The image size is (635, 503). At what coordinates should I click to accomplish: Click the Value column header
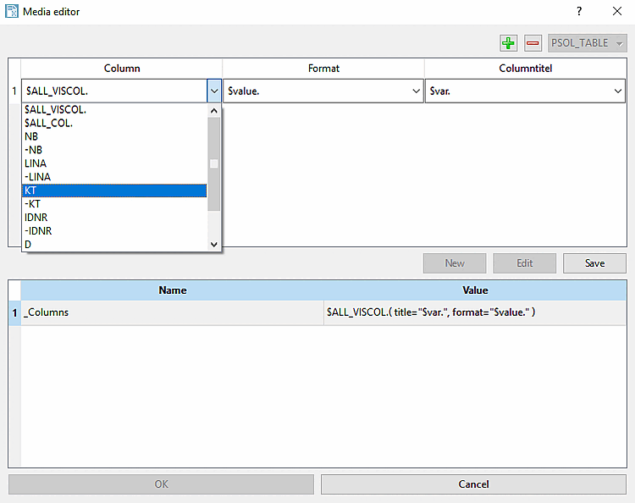[x=475, y=290]
